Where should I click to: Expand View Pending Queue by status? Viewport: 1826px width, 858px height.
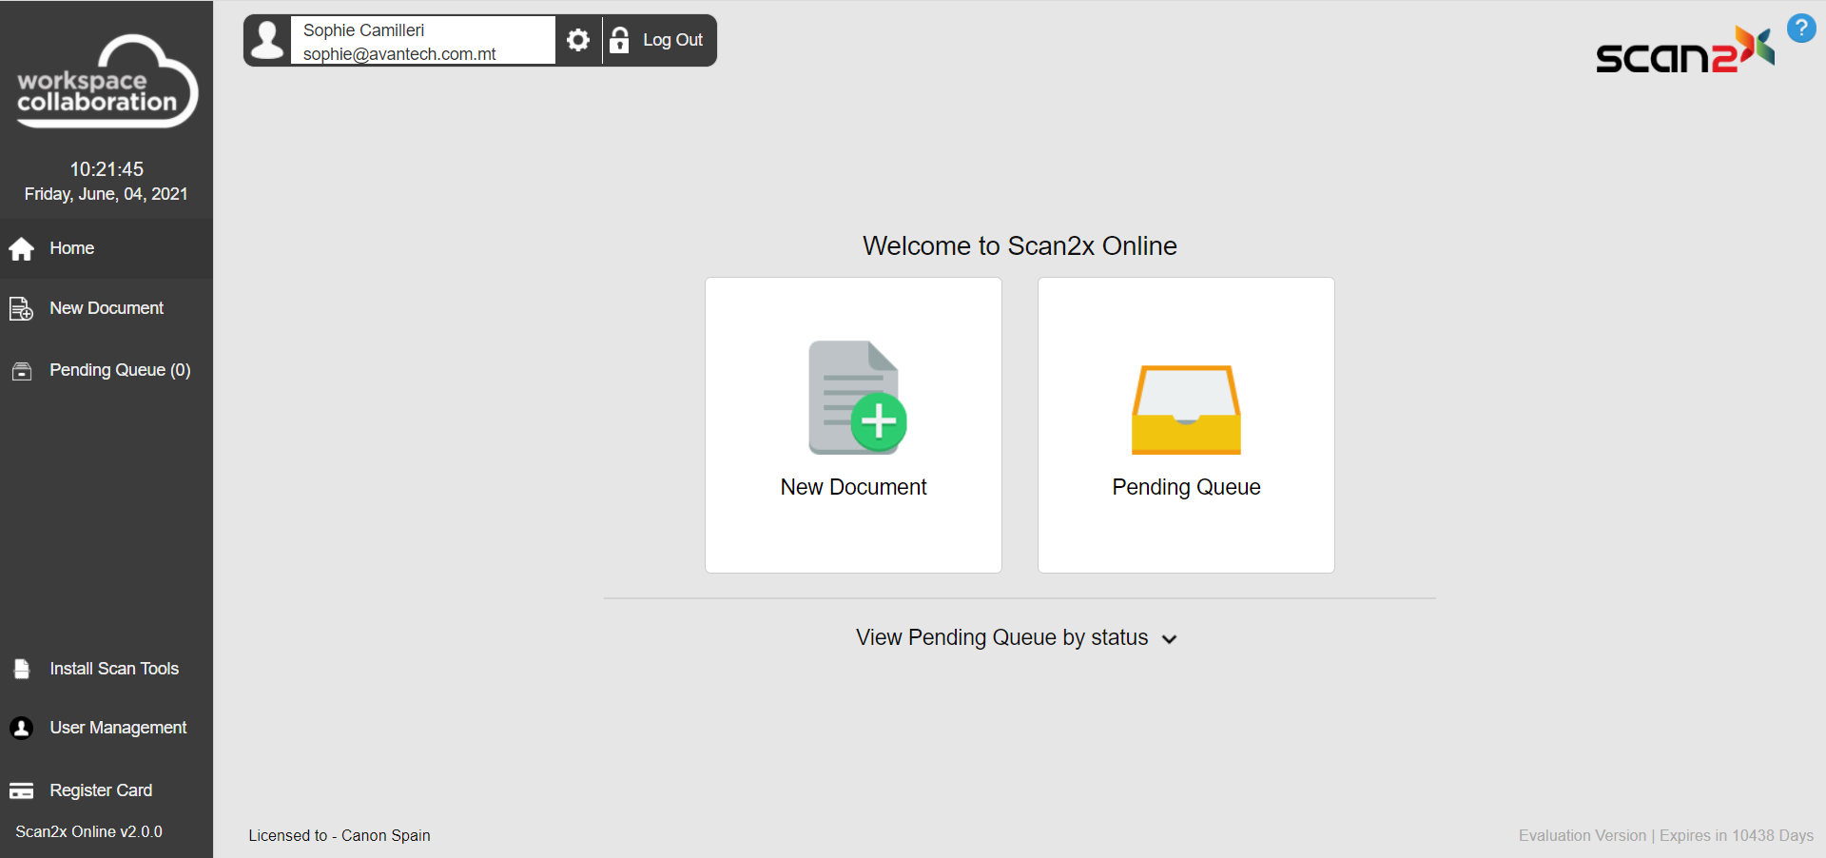[x=1001, y=637]
